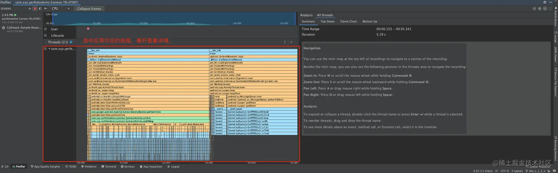558x173 pixels.
Task: Open the Summary tab
Action: coord(308,21)
